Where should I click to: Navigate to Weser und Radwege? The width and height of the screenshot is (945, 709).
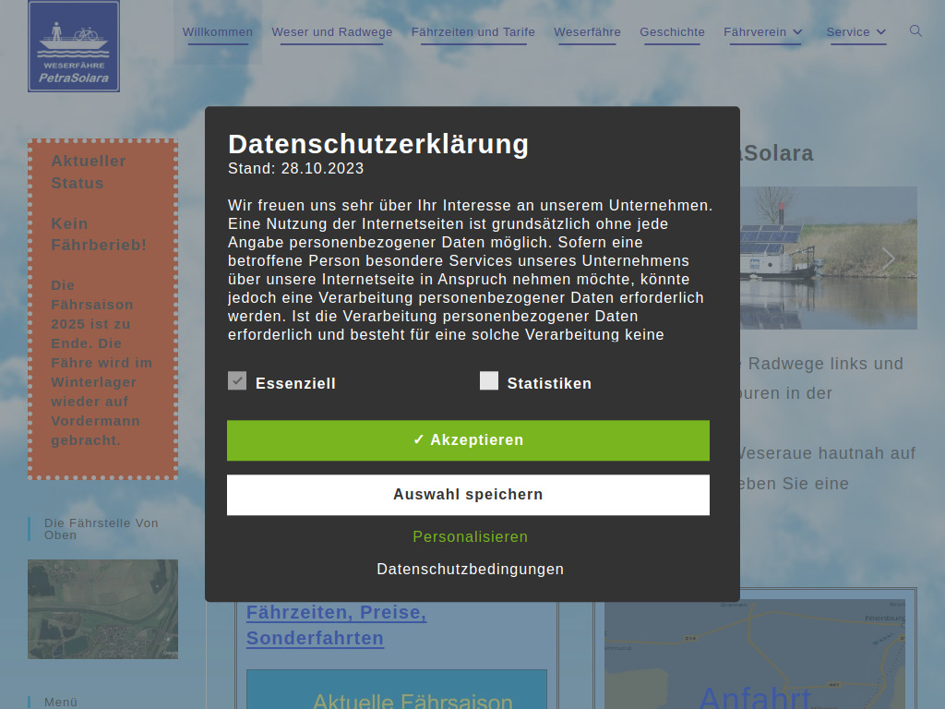tap(331, 31)
